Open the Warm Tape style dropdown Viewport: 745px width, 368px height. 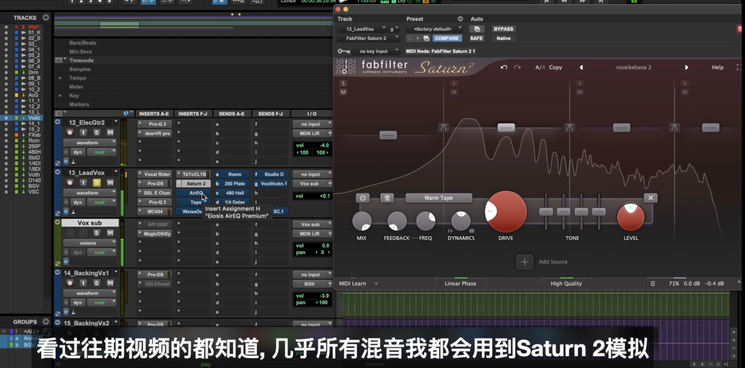coord(438,198)
